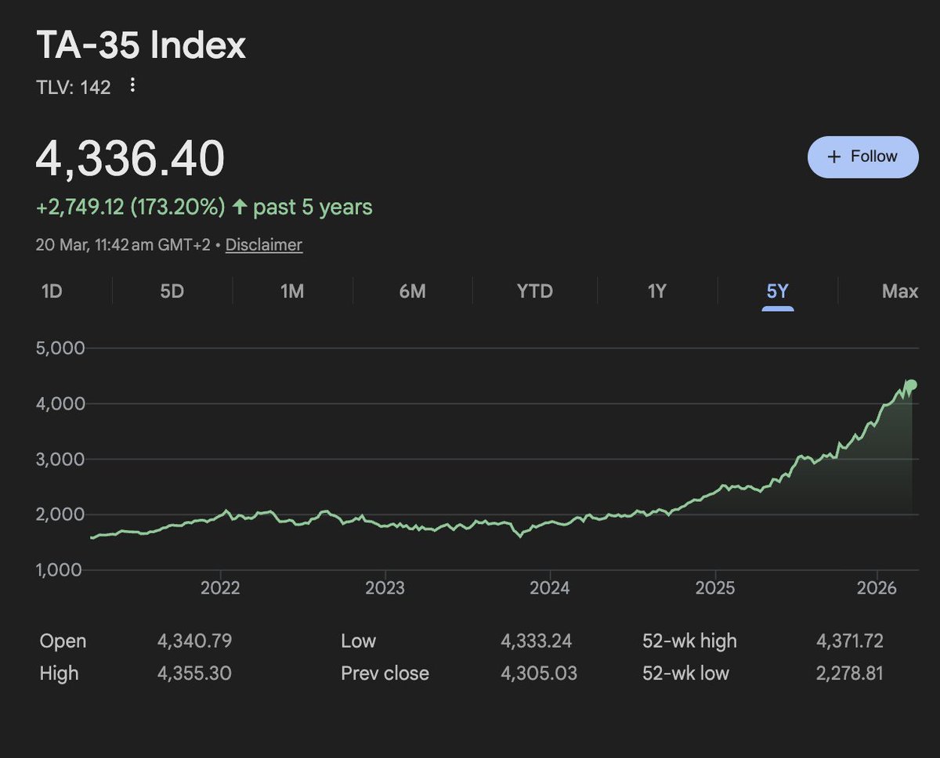The width and height of the screenshot is (940, 758).
Task: Click the 2023 x-axis label
Action: point(385,588)
